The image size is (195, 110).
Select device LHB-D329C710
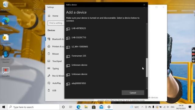click(x=106, y=38)
